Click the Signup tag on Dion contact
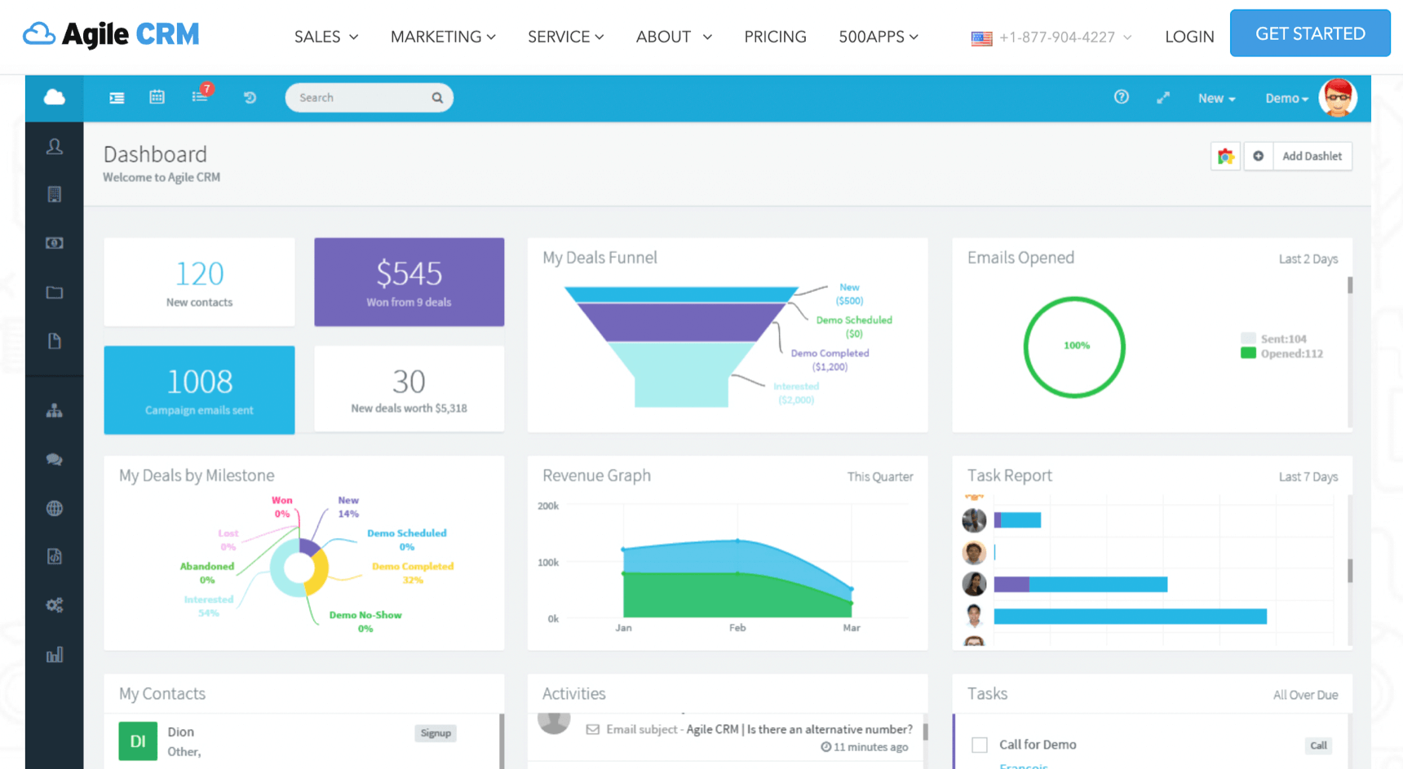The height and width of the screenshot is (769, 1403). pos(436,733)
